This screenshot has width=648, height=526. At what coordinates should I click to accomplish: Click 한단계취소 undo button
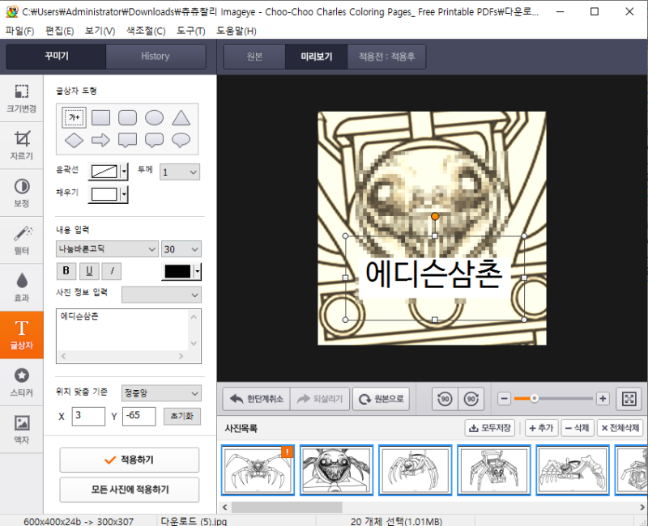click(x=257, y=399)
